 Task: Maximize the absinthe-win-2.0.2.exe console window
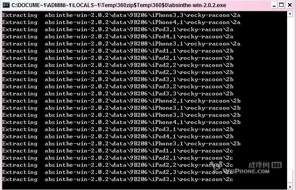(281, 5)
